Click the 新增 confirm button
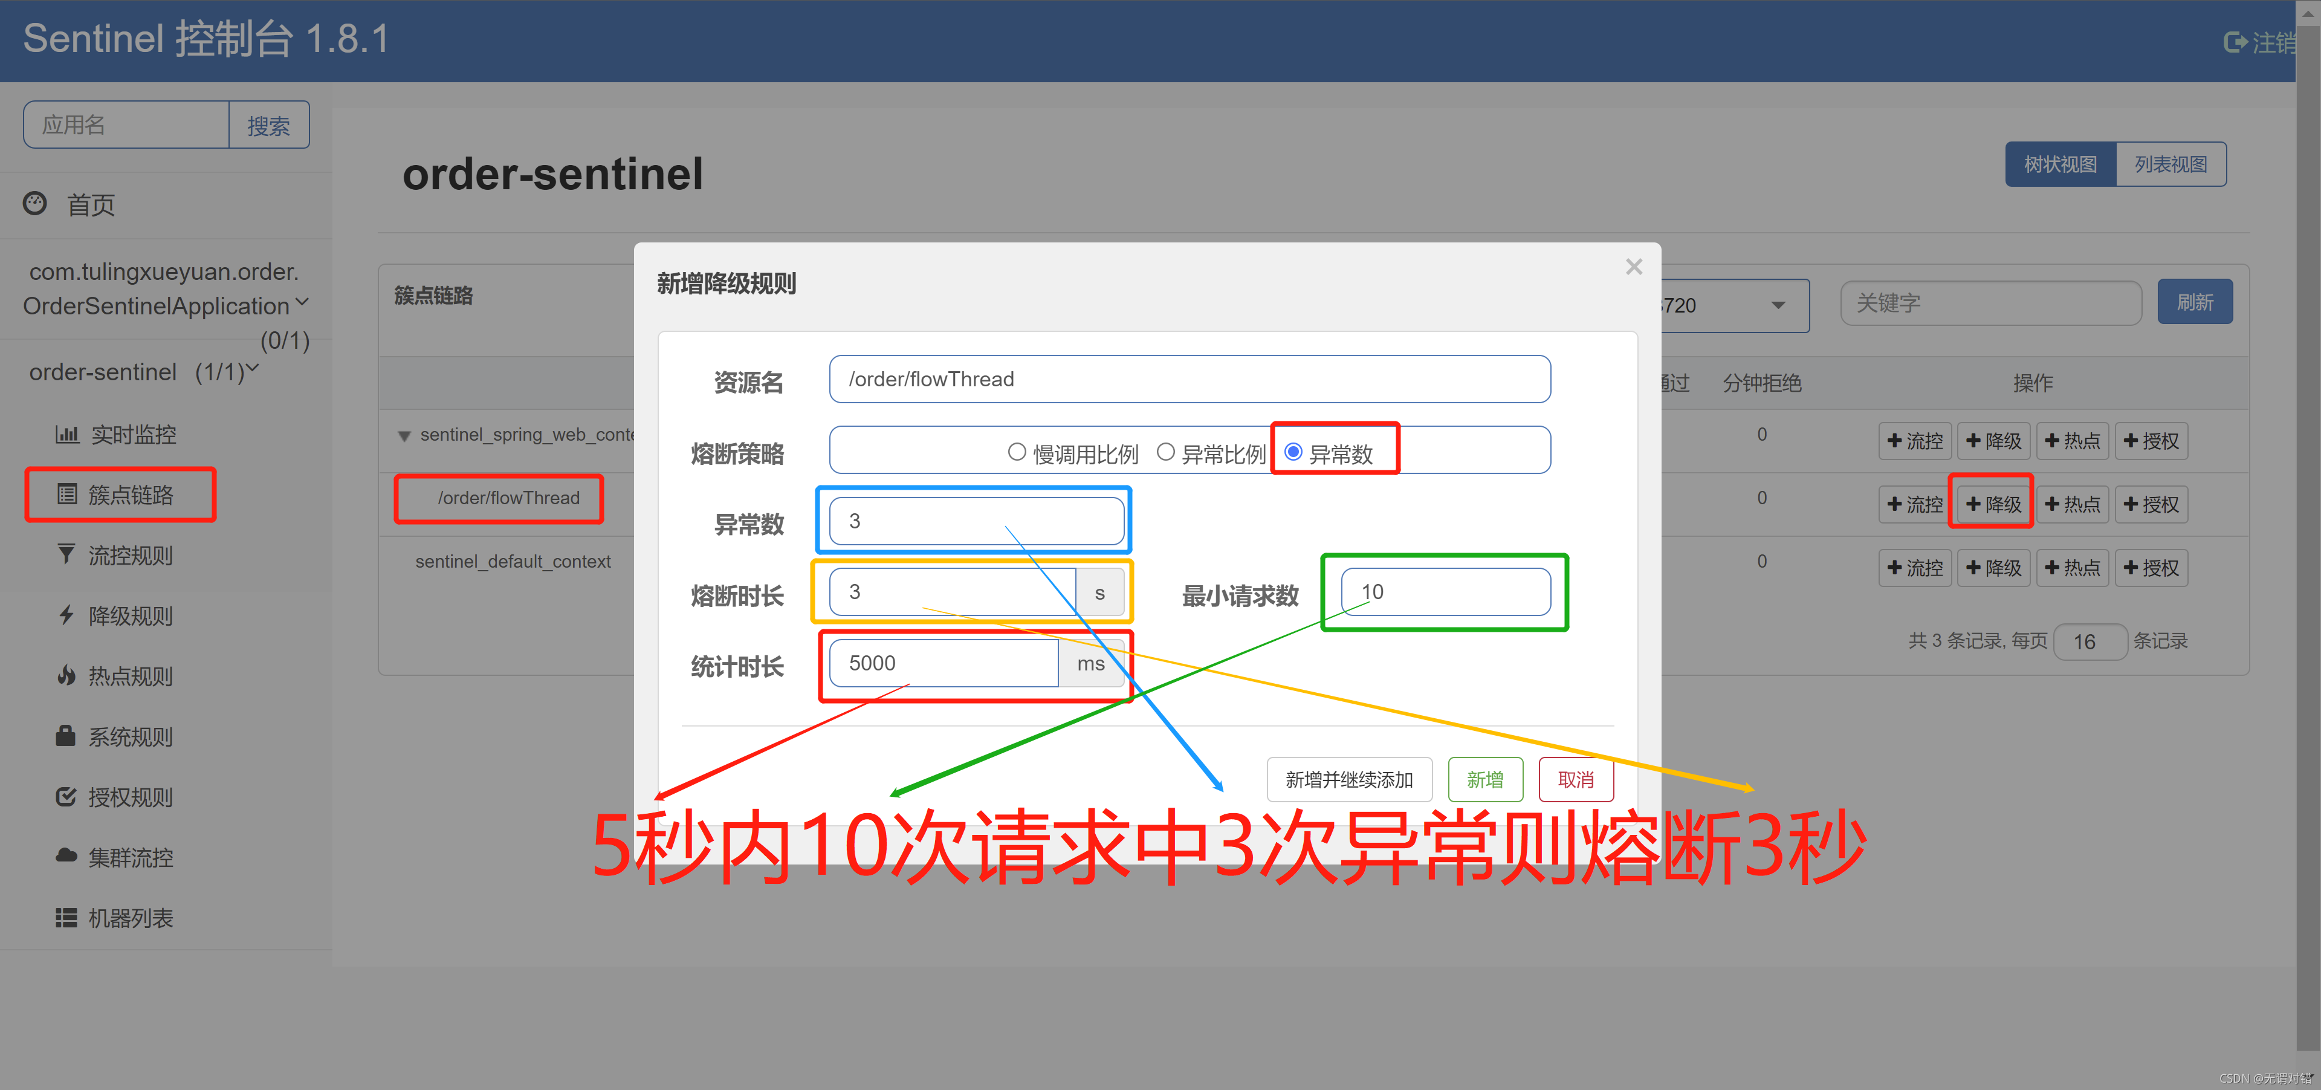Image resolution: width=2321 pixels, height=1090 pixels. coord(1485,779)
